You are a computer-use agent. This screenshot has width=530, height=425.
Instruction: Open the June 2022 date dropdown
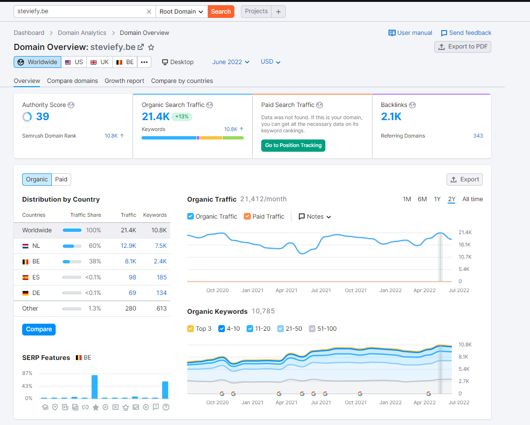[x=231, y=62]
